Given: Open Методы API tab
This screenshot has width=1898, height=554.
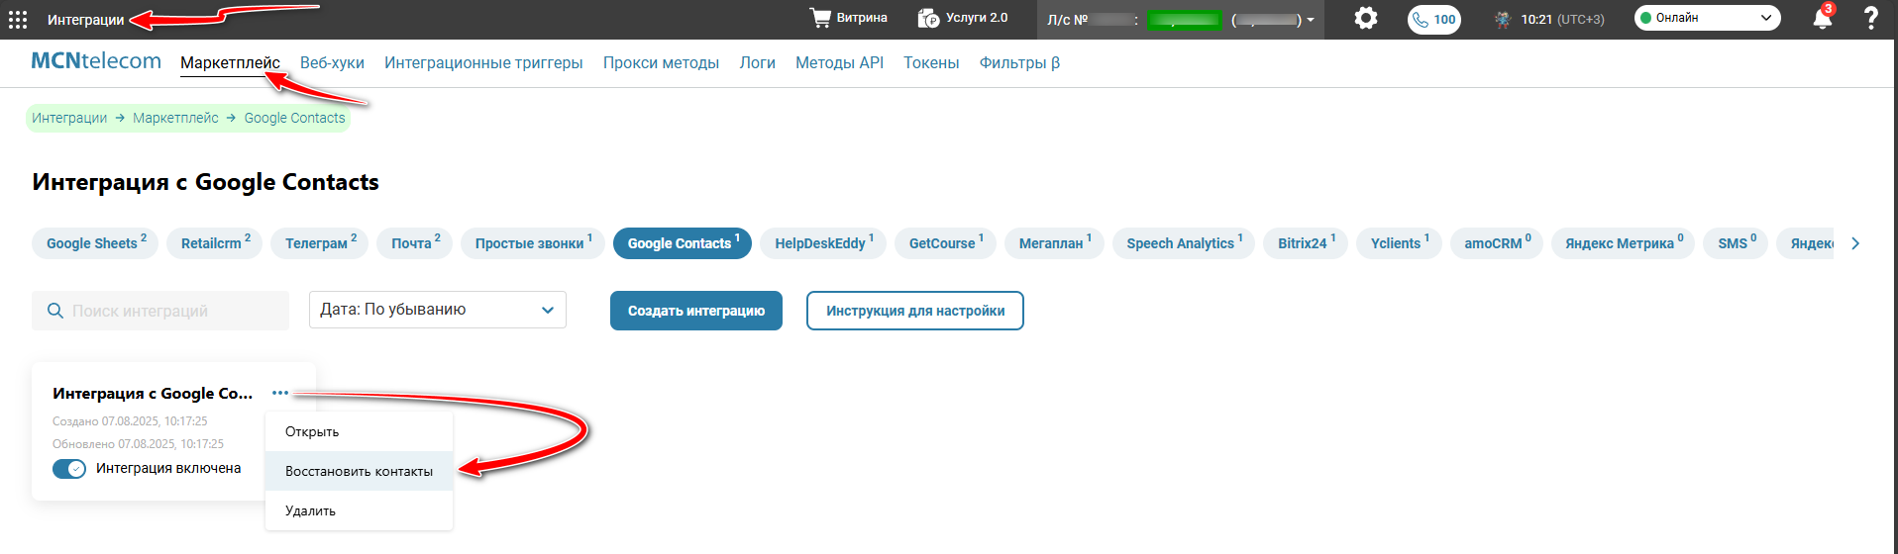Looking at the screenshot, I should point(839,62).
